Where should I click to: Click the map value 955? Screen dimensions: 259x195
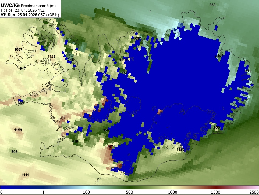click(x=217, y=127)
